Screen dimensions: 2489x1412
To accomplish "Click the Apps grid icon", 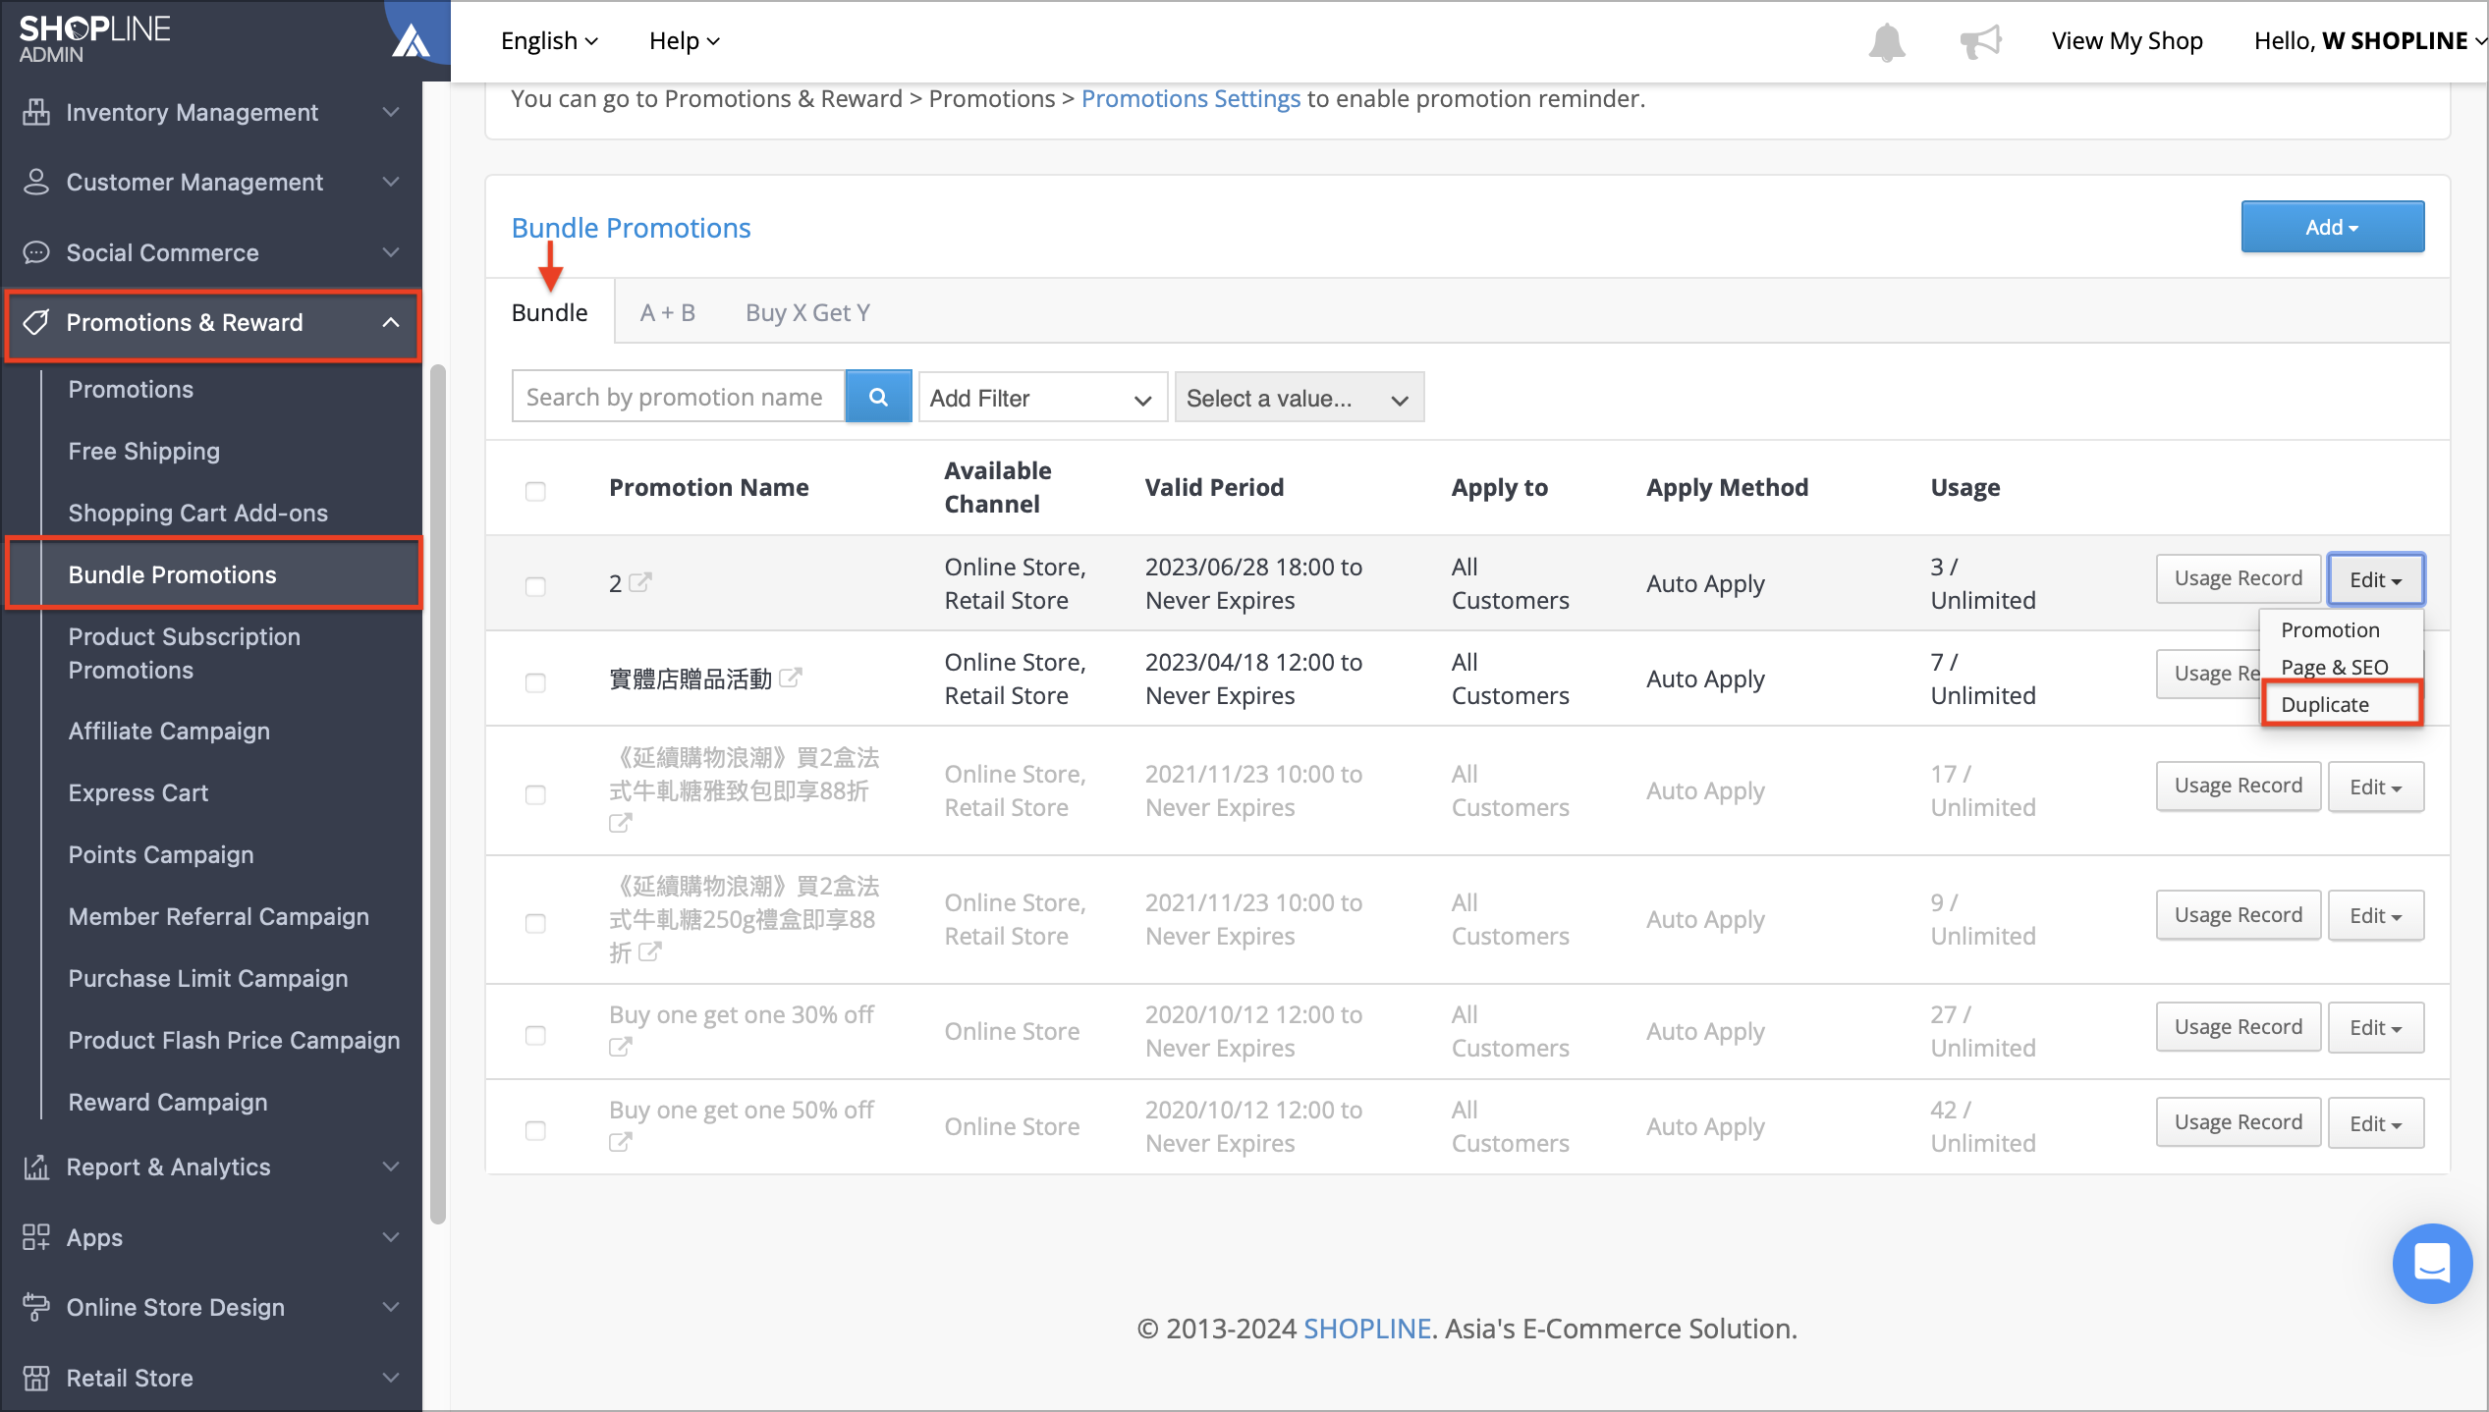I will (36, 1237).
